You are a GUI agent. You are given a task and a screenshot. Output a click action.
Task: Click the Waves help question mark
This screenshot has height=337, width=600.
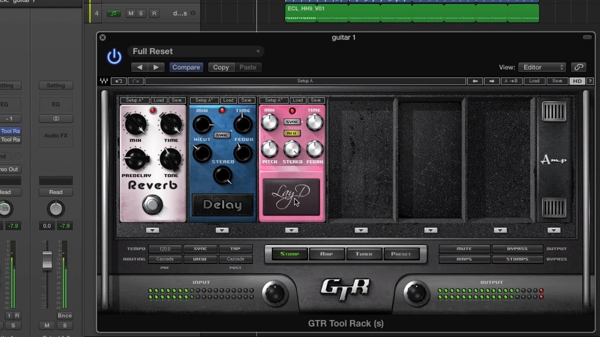pos(590,81)
